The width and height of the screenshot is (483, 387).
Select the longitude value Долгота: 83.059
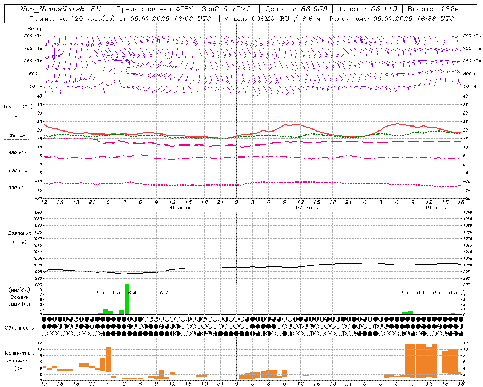point(296,9)
